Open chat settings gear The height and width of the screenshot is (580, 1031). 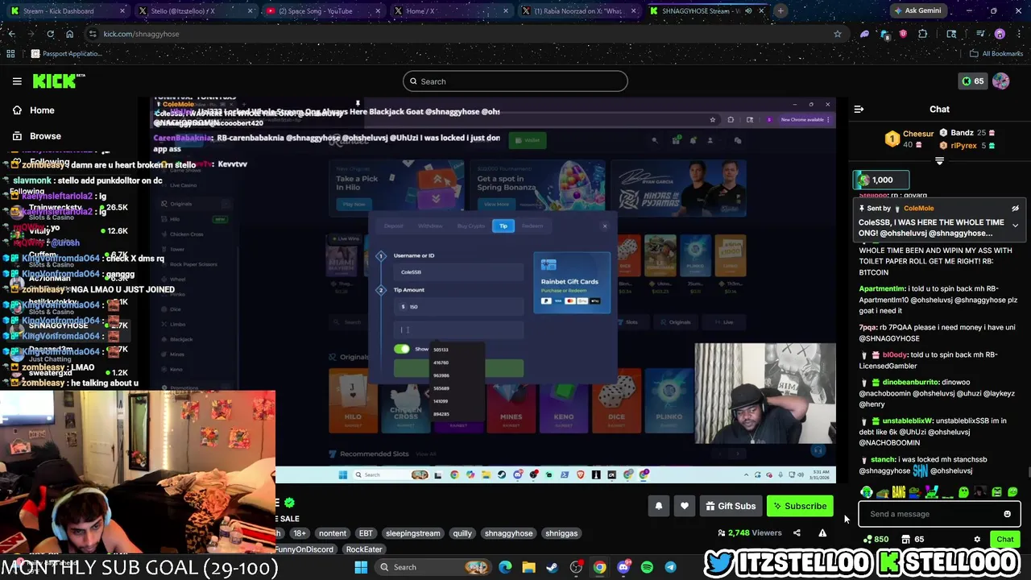[977, 540]
